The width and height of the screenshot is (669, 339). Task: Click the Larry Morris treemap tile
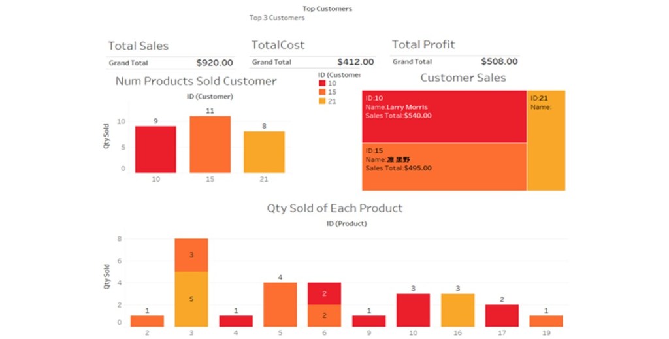(x=444, y=116)
